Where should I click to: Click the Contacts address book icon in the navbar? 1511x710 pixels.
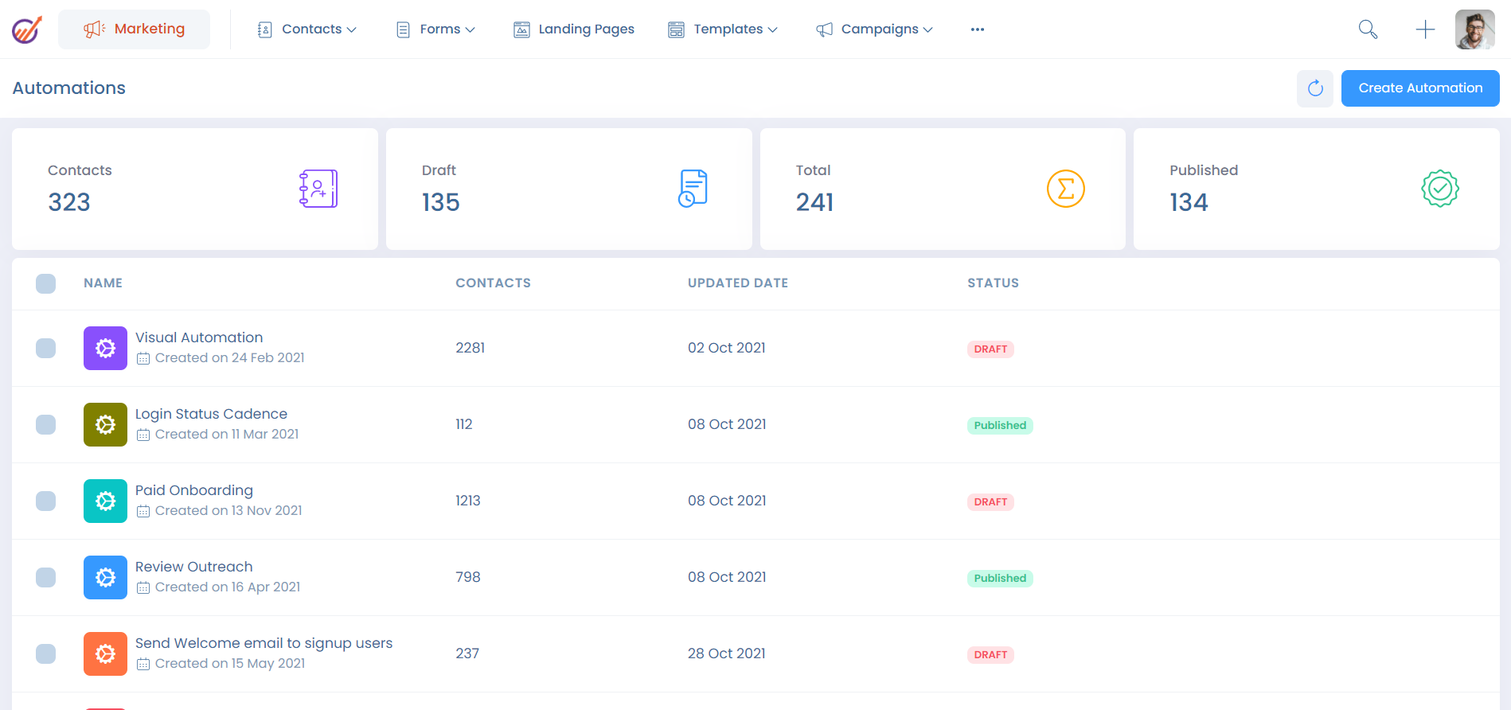[x=265, y=29]
